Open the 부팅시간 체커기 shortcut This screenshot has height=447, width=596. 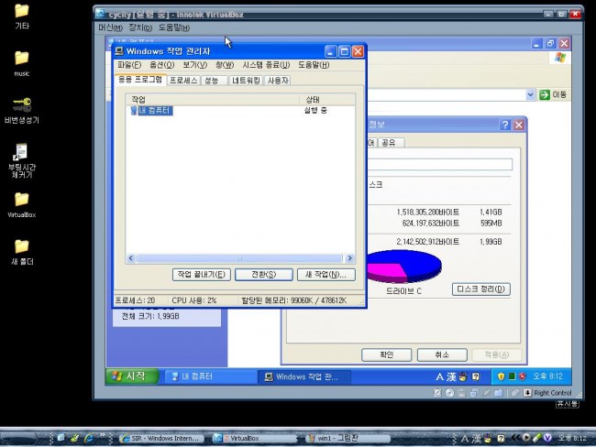22,160
